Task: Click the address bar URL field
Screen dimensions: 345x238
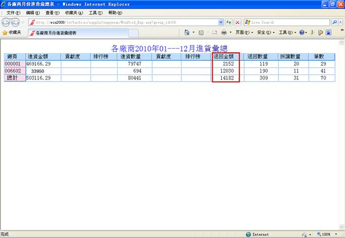Action: click(x=126, y=22)
